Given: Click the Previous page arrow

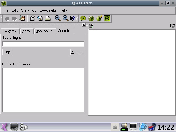Looking at the screenshot, I should click(7, 19).
